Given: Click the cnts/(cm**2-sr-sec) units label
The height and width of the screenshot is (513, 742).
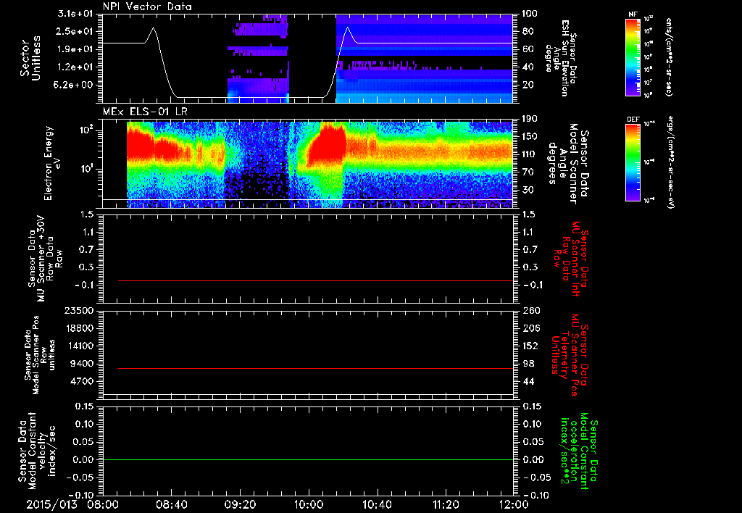Looking at the screenshot, I should [668, 57].
